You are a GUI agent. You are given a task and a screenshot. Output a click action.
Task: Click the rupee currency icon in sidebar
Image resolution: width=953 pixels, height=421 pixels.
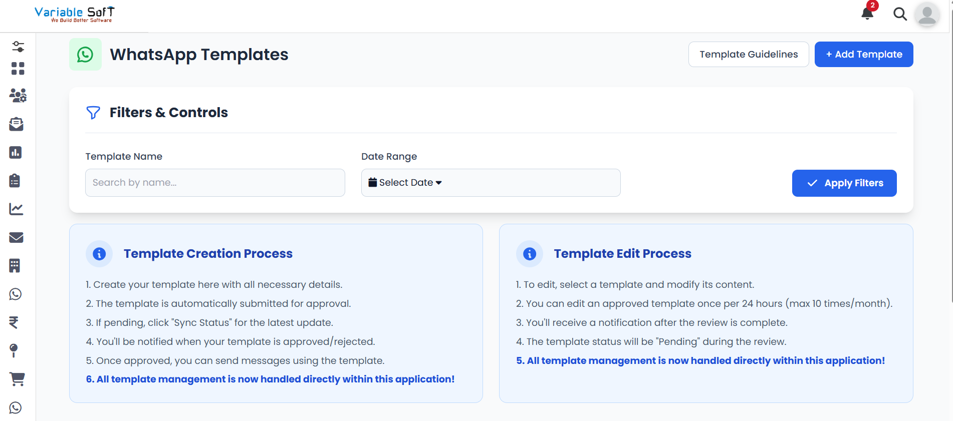[x=14, y=322]
